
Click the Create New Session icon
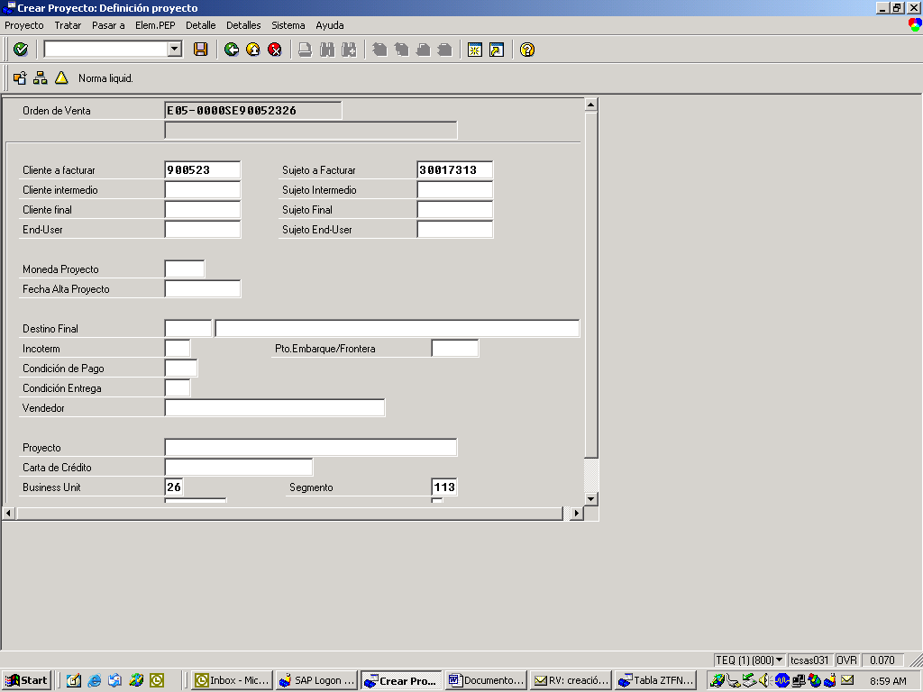[x=475, y=50]
